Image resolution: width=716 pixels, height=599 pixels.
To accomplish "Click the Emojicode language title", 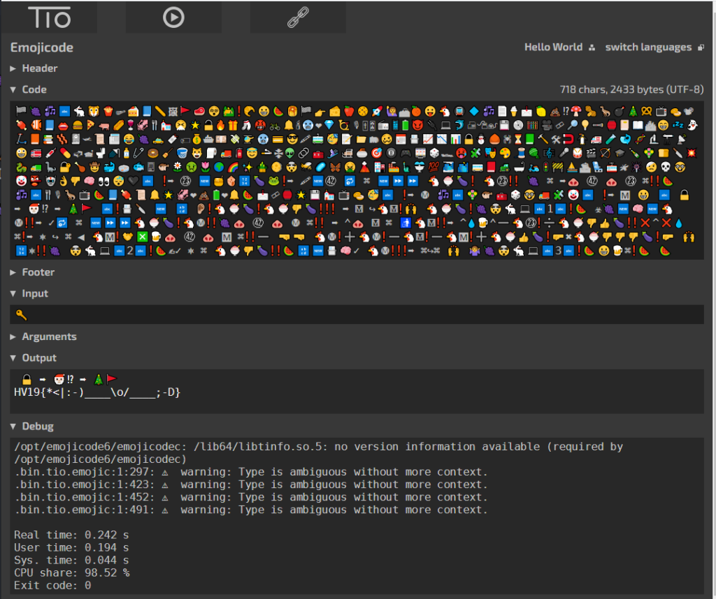I will click(x=41, y=47).
